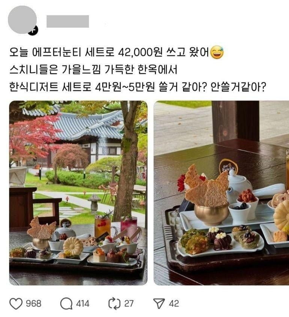Tap the second post line about 한옥에서
289x317 pixels.
[93, 70]
